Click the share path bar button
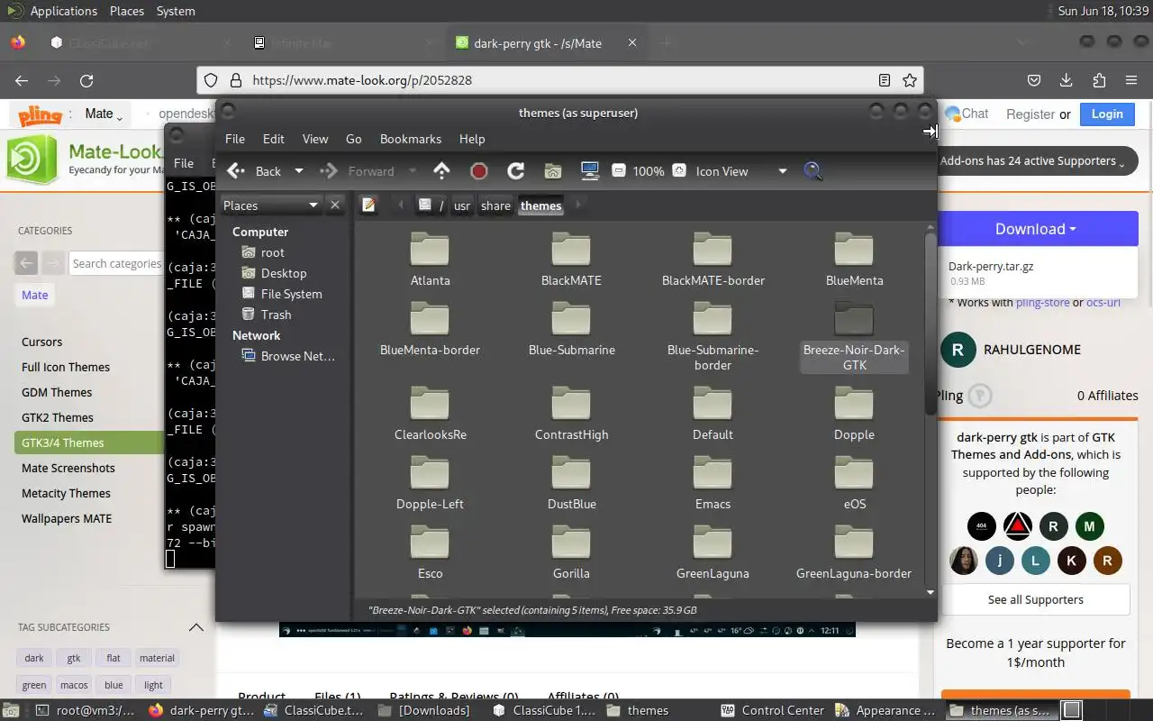This screenshot has height=721, width=1153. [495, 205]
